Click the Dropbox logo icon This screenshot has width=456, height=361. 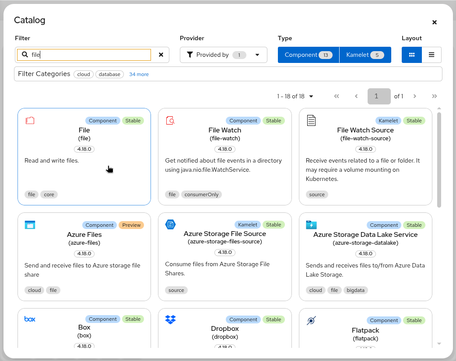coord(170,319)
